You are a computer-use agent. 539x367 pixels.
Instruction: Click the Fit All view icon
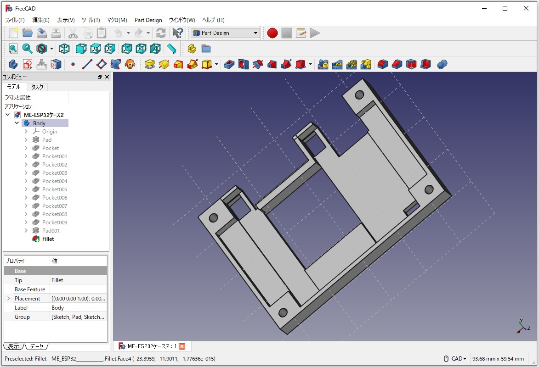pyautogui.click(x=13, y=49)
